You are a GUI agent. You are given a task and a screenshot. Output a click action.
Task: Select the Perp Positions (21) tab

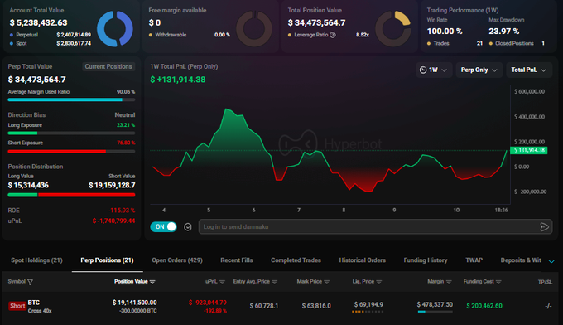coord(107,260)
